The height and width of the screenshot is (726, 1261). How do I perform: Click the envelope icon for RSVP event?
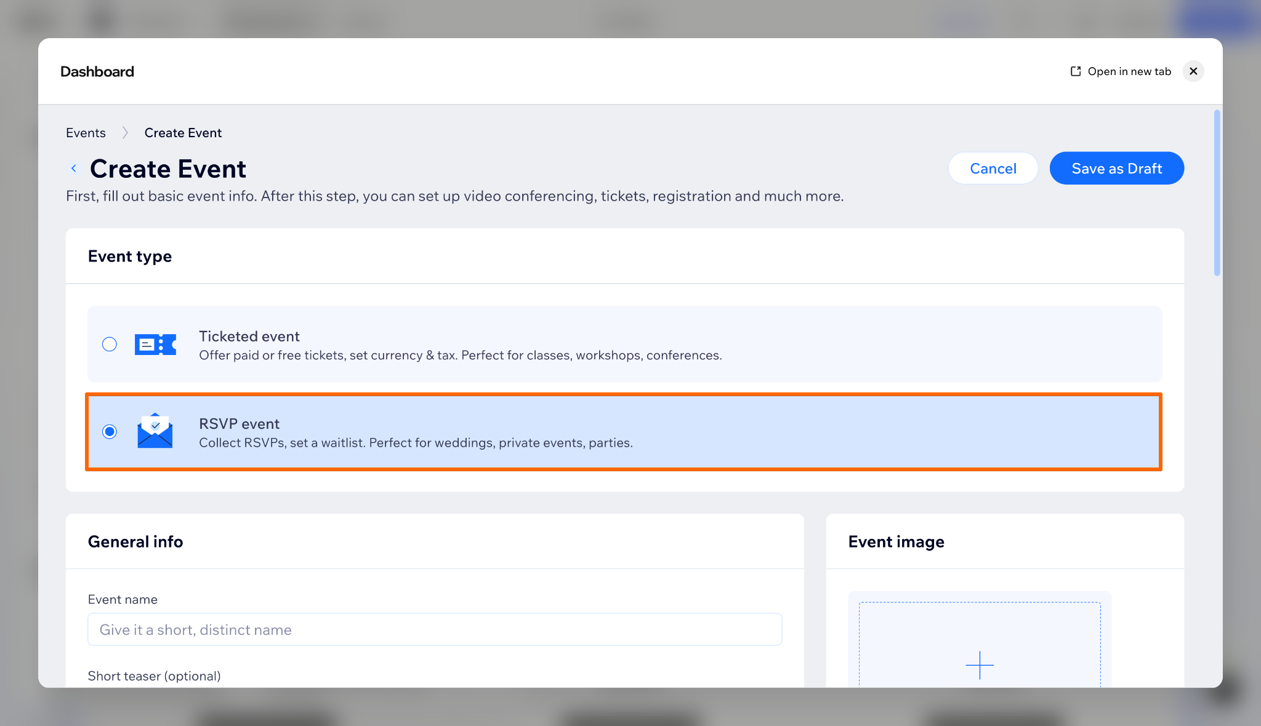[x=155, y=431]
